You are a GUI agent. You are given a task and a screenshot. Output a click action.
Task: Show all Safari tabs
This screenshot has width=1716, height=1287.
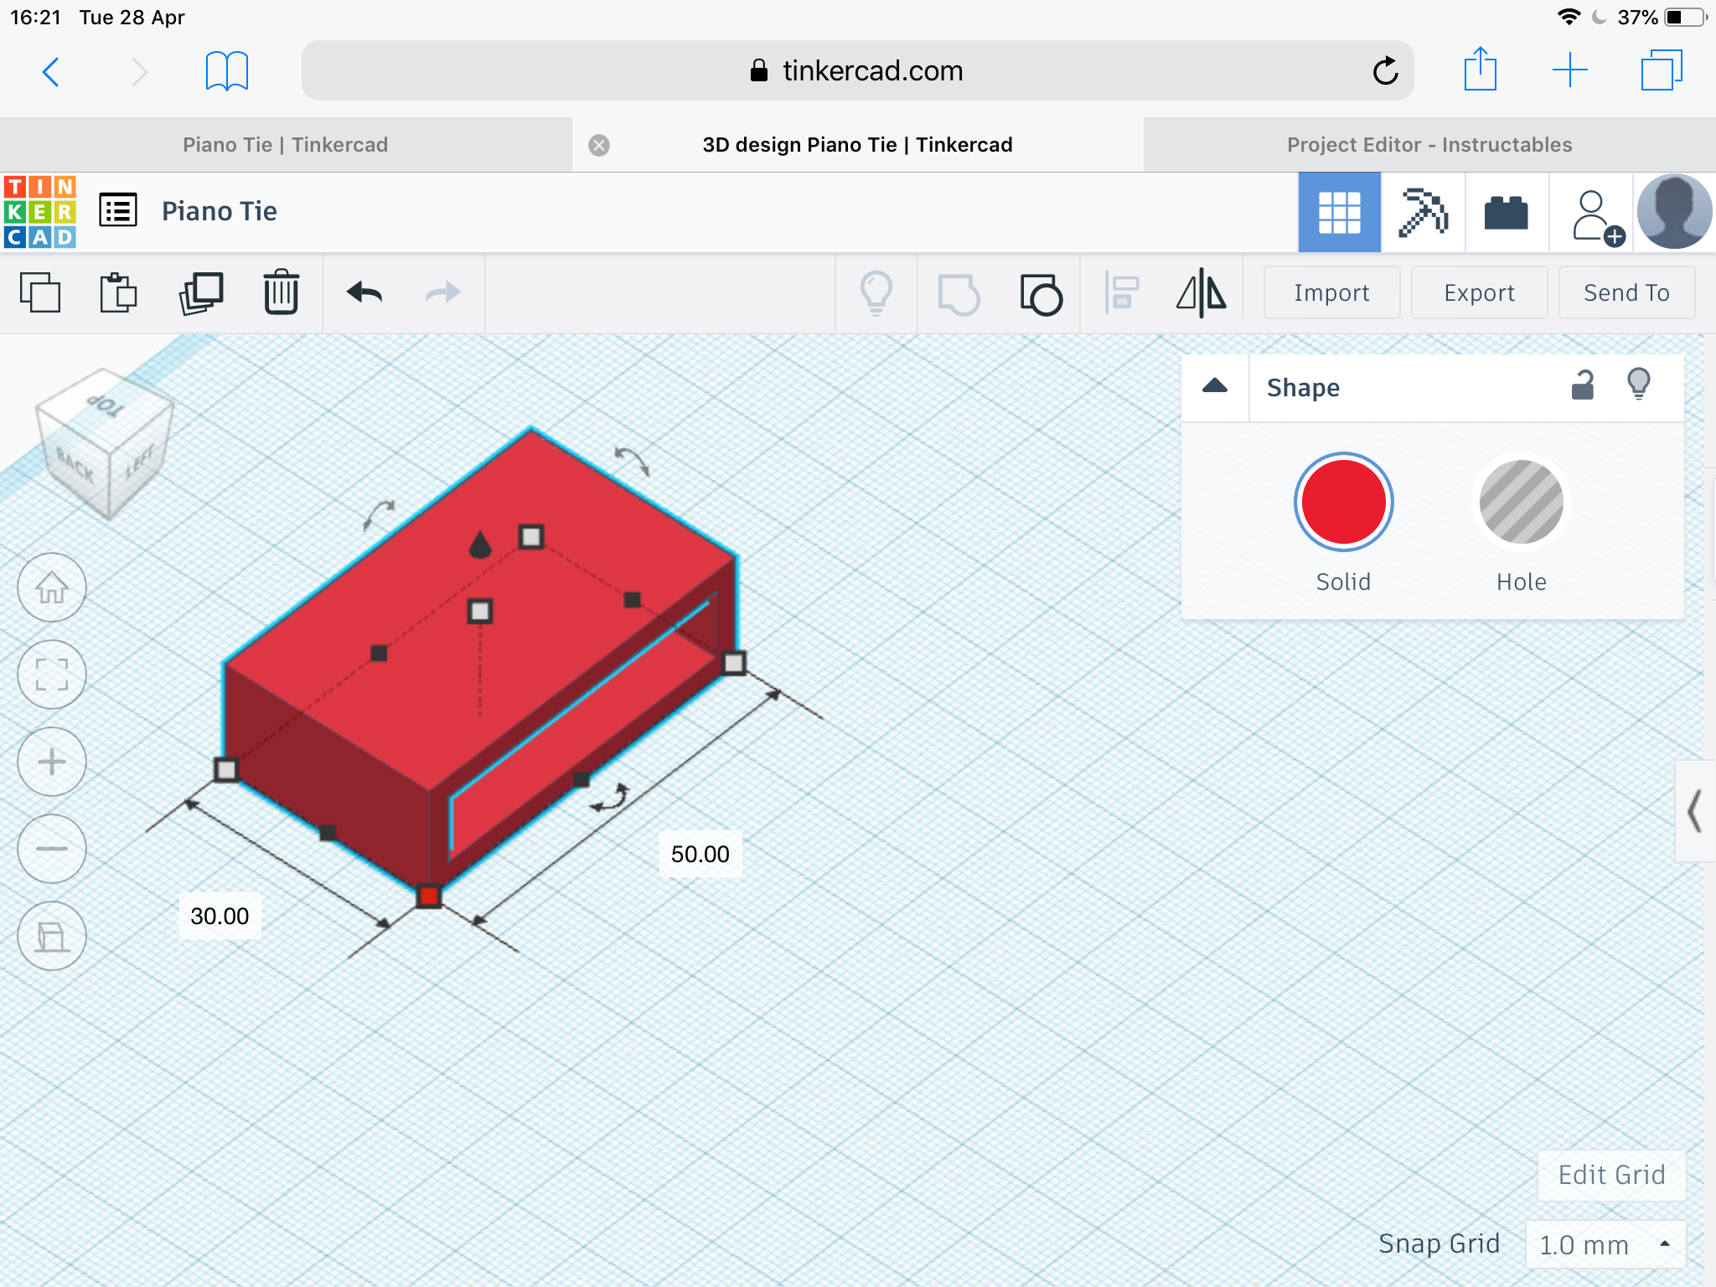click(1662, 70)
